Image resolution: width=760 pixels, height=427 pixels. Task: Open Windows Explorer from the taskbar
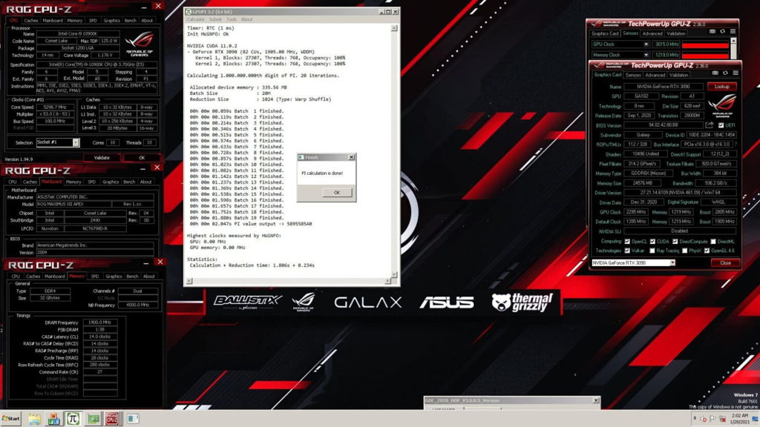click(x=34, y=419)
